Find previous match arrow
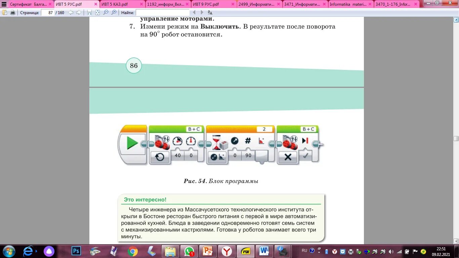Viewport: 459px width, 258px height. point(194,12)
